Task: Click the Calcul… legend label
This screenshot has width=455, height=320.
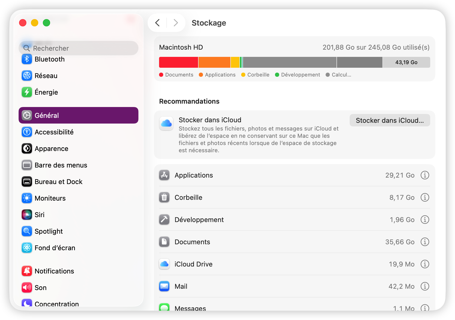Action: coord(341,75)
